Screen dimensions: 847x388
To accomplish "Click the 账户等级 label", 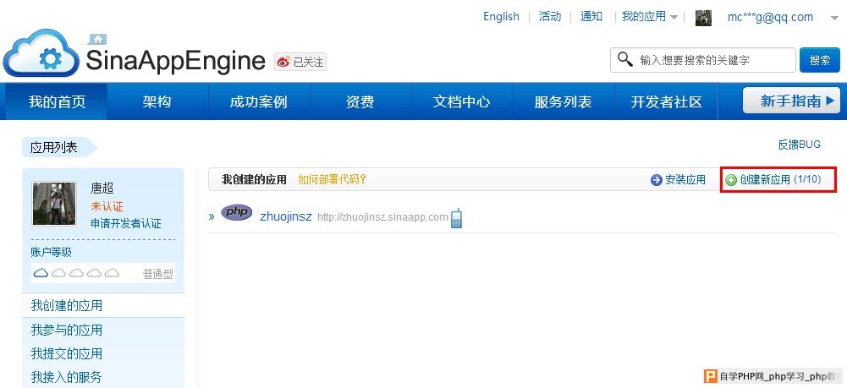I will [x=52, y=253].
